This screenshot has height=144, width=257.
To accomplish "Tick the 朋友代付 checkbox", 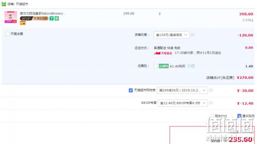I will [212, 116].
